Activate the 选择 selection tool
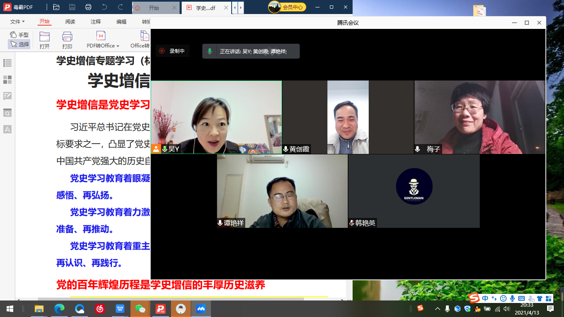The height and width of the screenshot is (317, 564). (x=19, y=44)
